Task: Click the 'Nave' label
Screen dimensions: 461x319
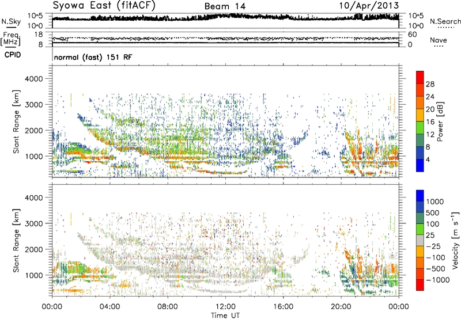Action: coord(438,40)
